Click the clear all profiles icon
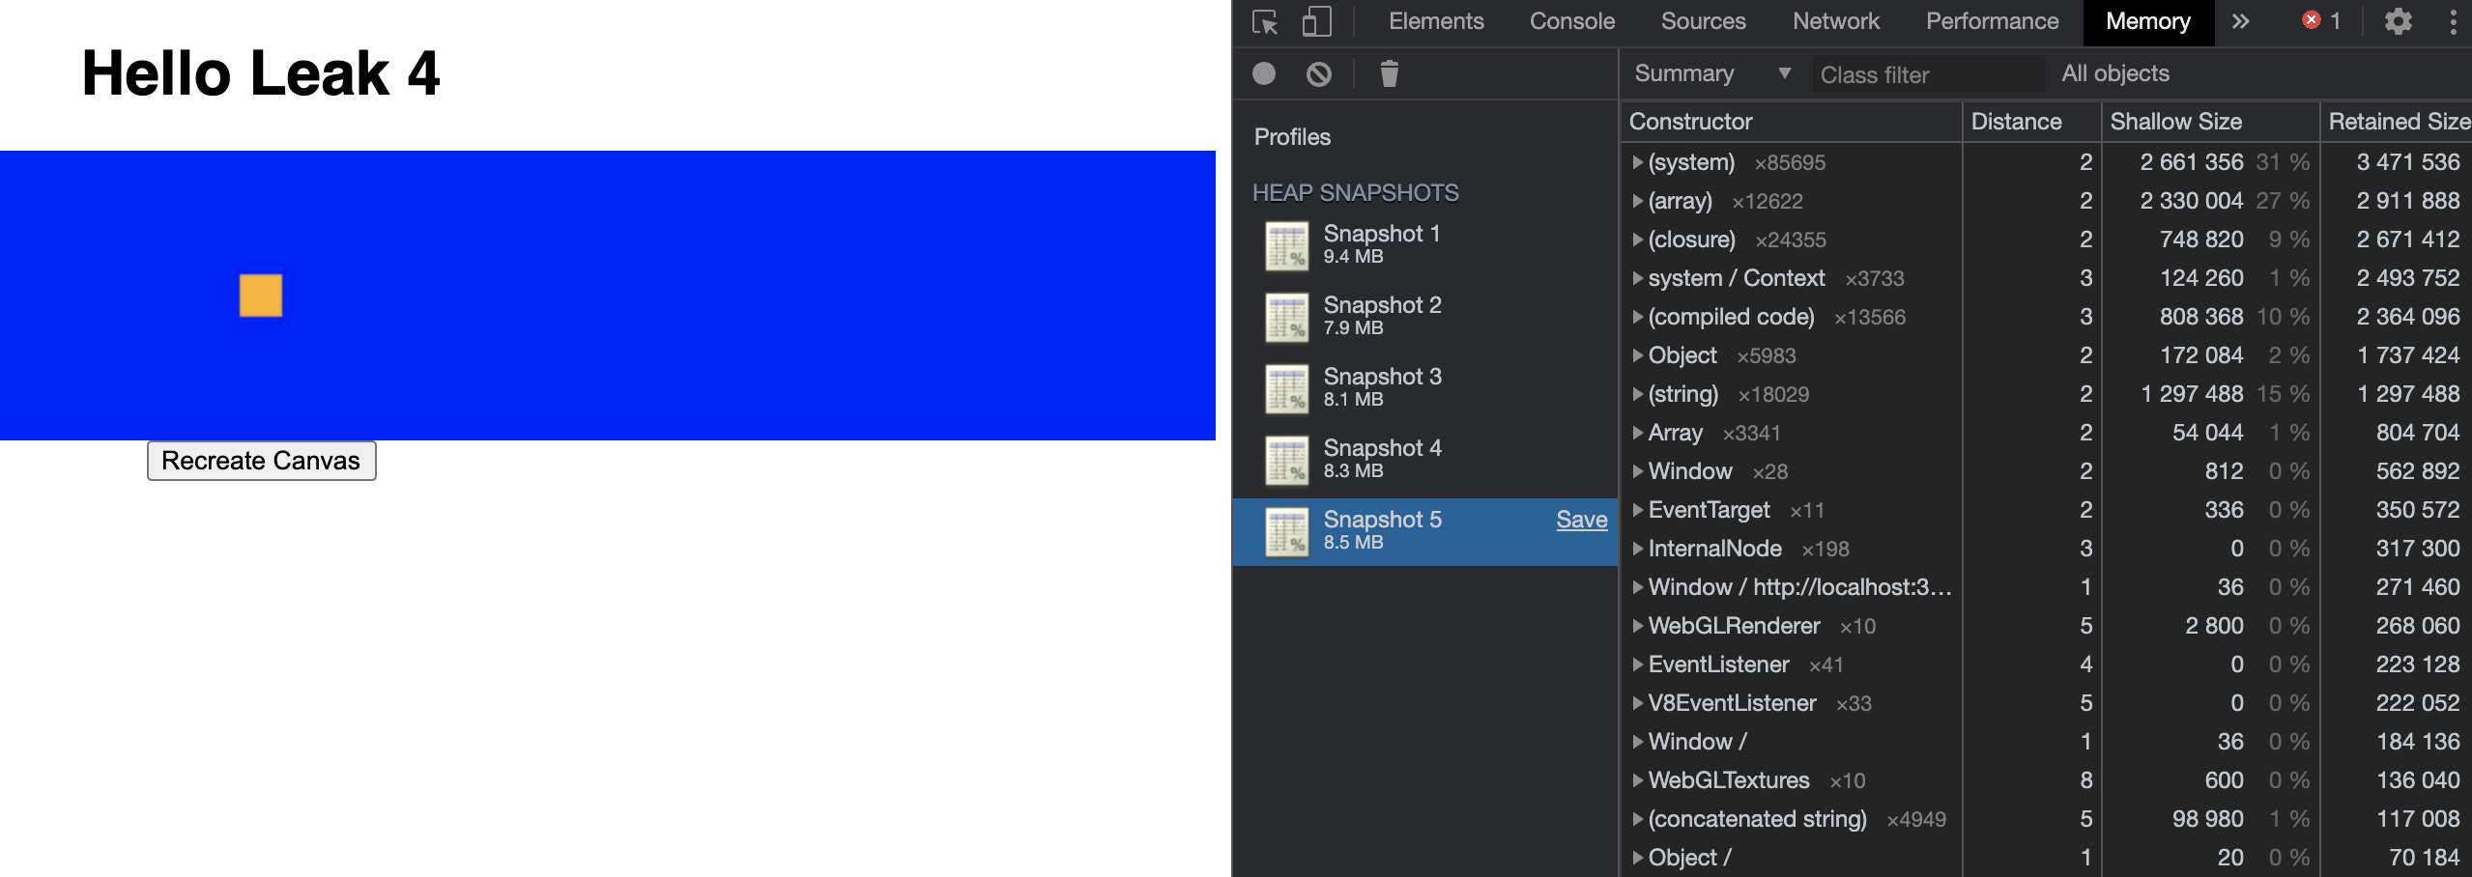This screenshot has width=2472, height=877. pyautogui.click(x=1319, y=73)
